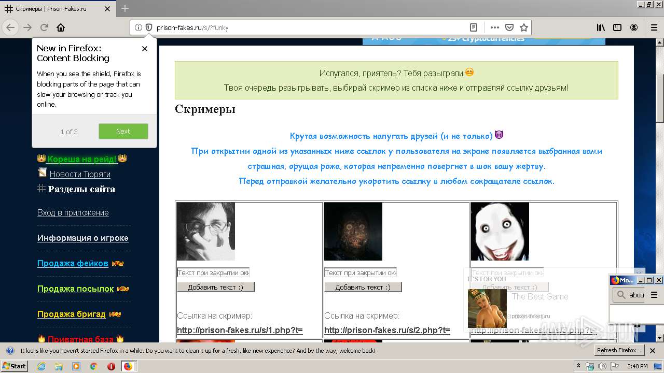Click third screamer white face thumbnail
Image resolution: width=664 pixels, height=373 pixels.
click(x=500, y=232)
